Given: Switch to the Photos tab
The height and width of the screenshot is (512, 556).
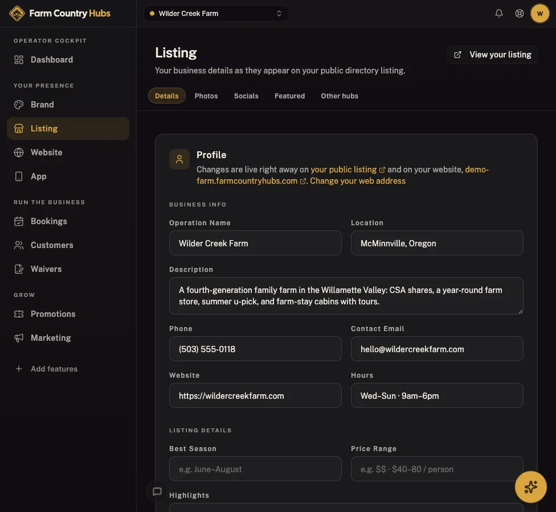Looking at the screenshot, I should 206,96.
